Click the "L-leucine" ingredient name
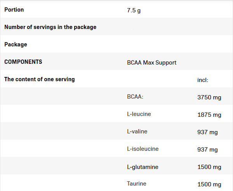Screen dimensions: 233x191 click(x=139, y=114)
